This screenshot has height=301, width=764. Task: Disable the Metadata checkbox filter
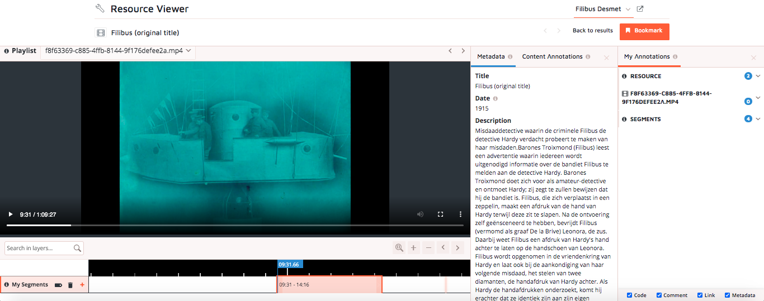click(x=728, y=295)
